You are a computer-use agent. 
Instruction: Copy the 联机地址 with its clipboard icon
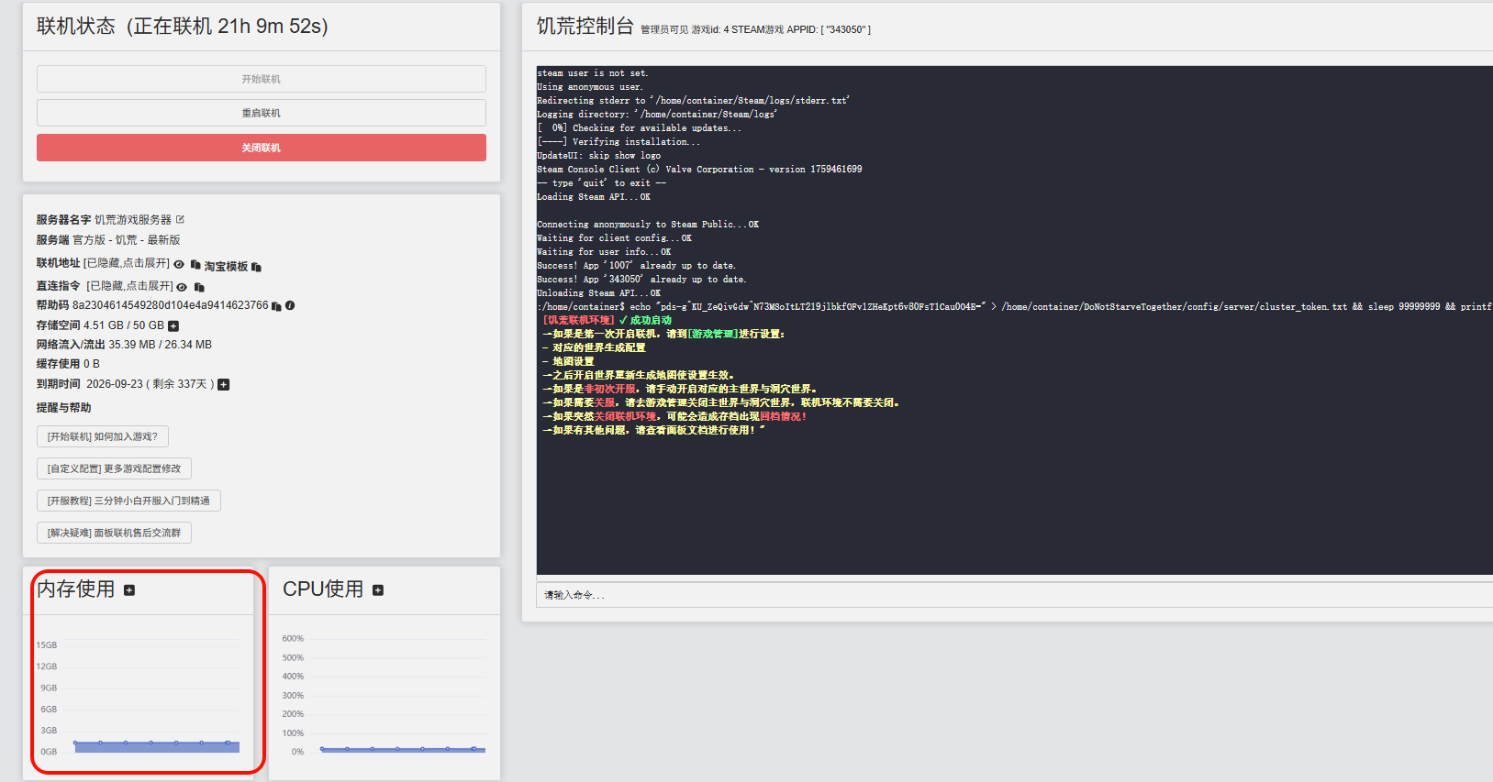[x=195, y=264]
